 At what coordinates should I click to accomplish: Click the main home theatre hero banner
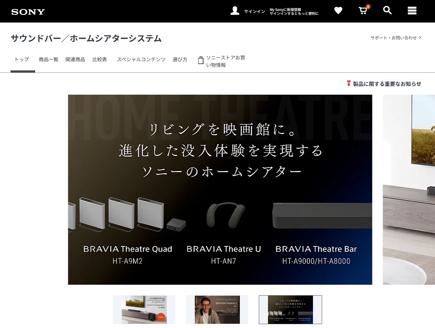(x=220, y=189)
